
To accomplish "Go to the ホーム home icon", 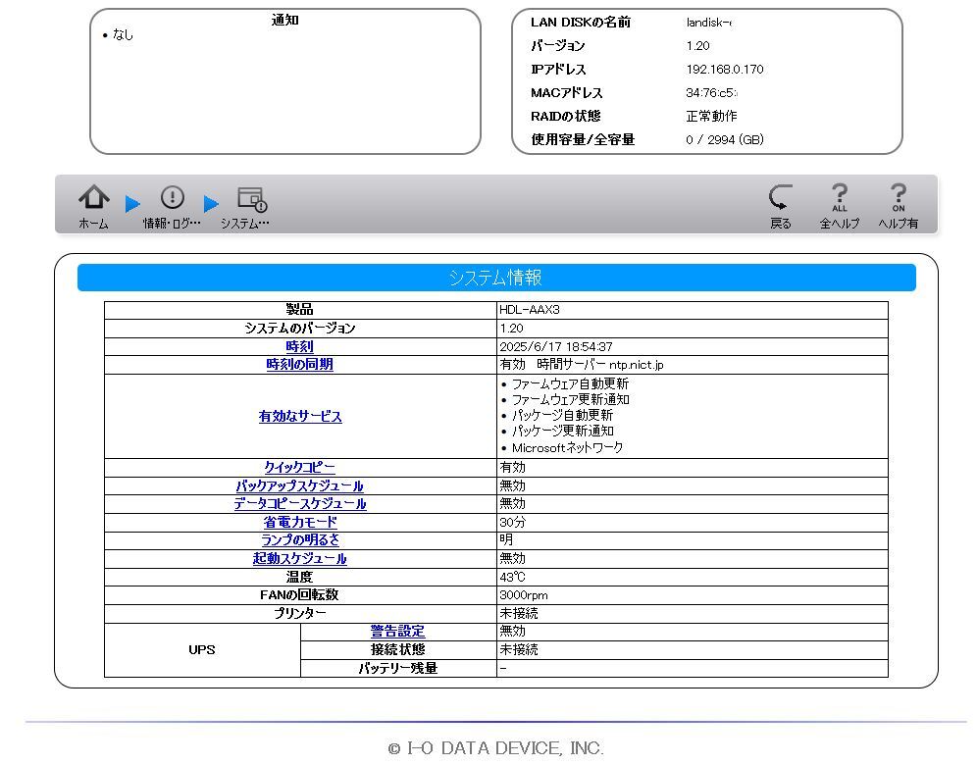I will 94,197.
